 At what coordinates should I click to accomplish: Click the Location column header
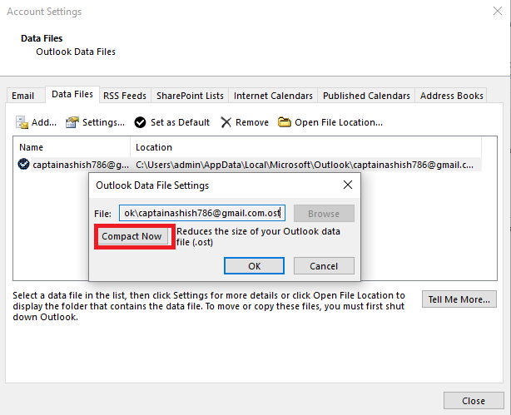pyautogui.click(x=305, y=147)
